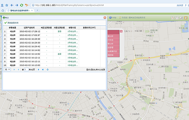Select the last red popup menu item
The image size is (189, 120).
113,55
